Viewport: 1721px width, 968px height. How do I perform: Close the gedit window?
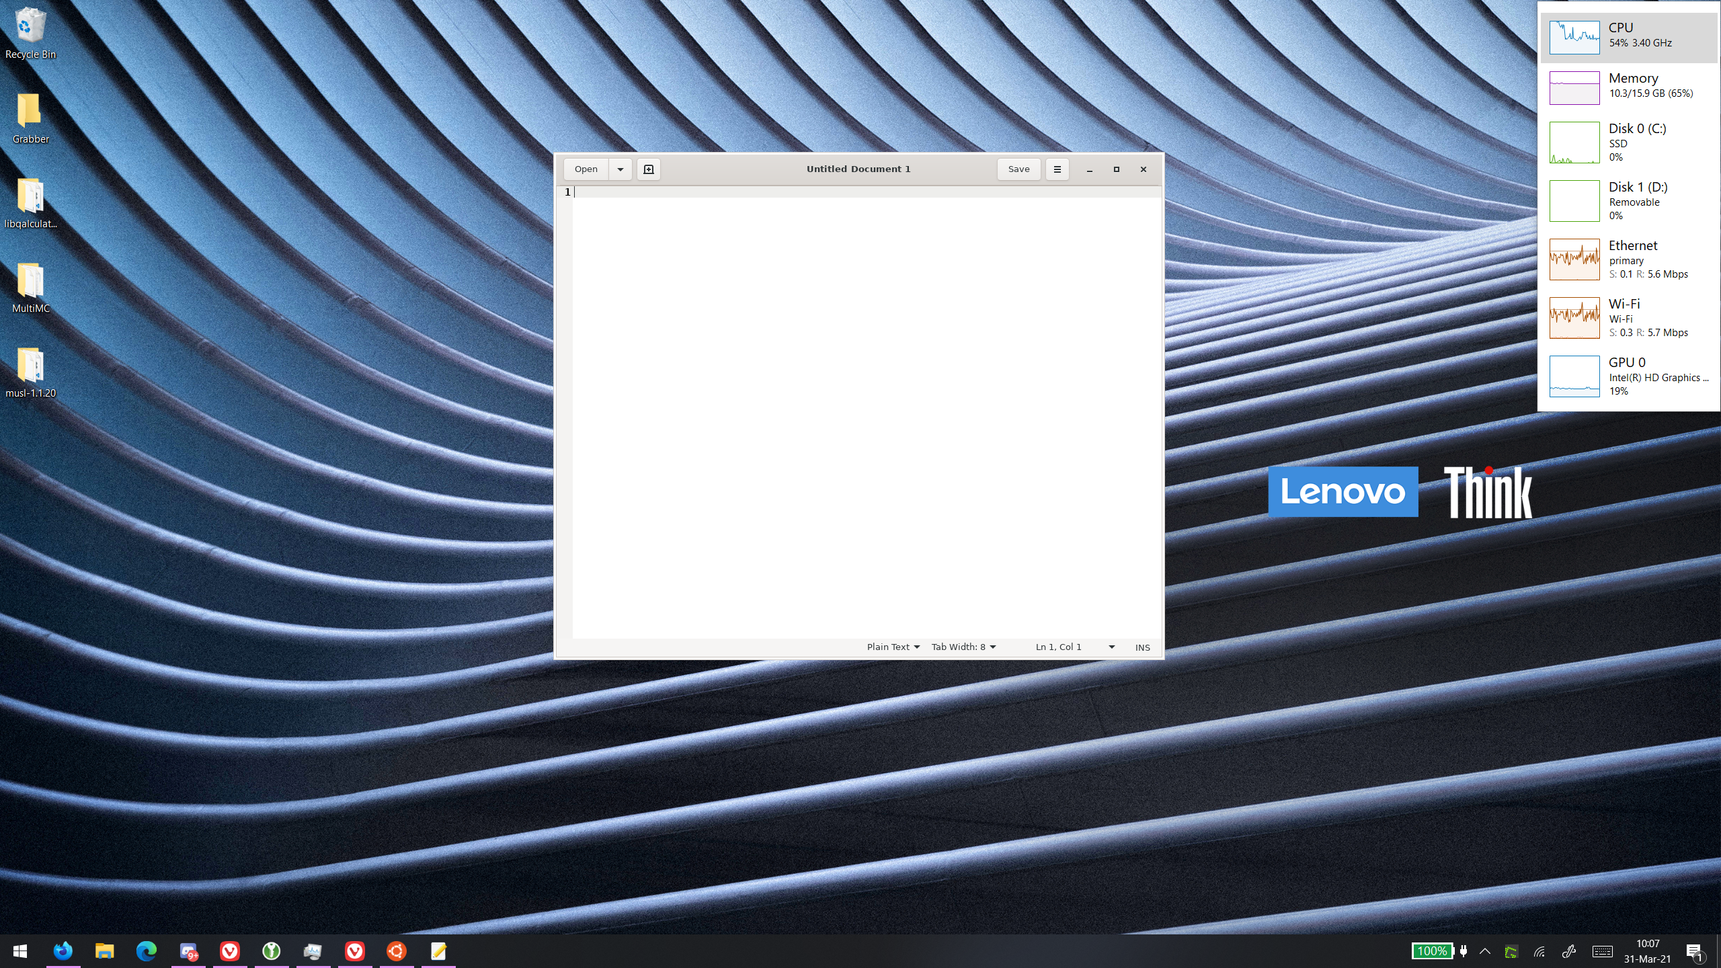pyautogui.click(x=1144, y=169)
